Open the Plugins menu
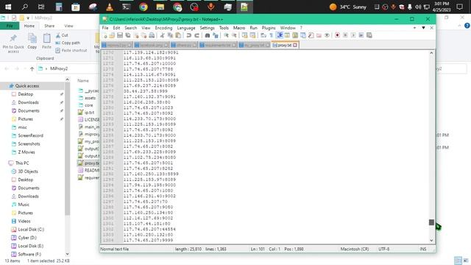471x265 pixels. [269, 28]
